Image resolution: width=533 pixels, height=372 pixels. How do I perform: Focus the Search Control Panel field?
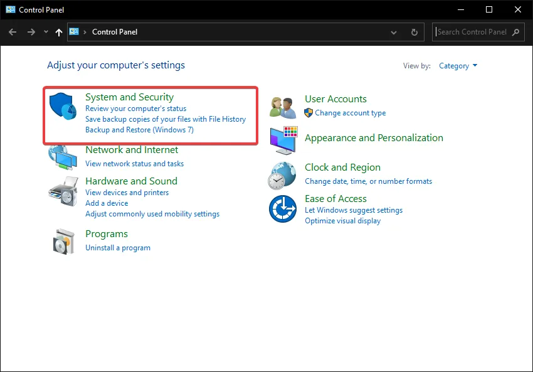coord(472,32)
